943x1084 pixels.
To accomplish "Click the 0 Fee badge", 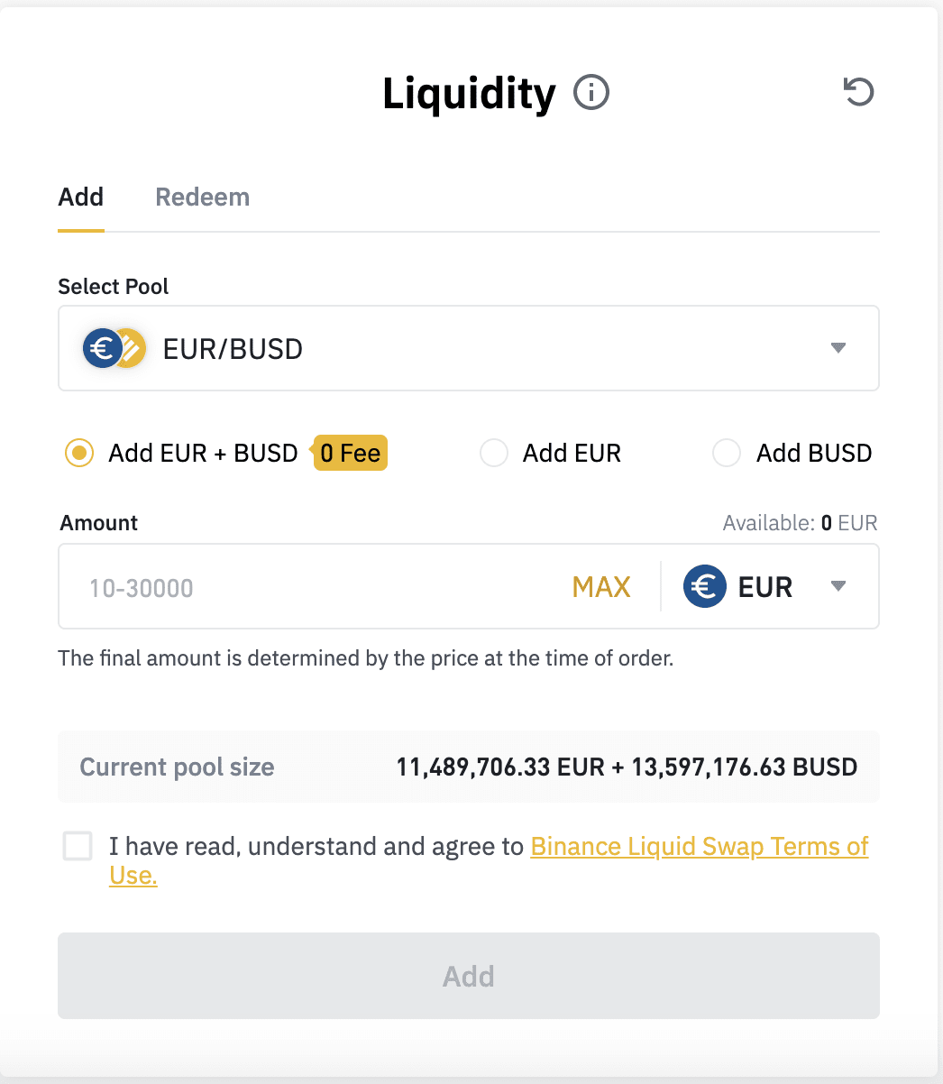I will click(350, 453).
